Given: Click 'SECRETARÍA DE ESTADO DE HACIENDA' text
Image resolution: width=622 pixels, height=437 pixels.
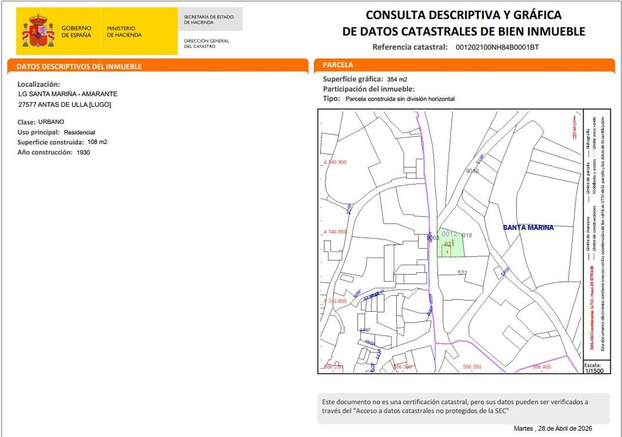Looking at the screenshot, I should point(209,20).
